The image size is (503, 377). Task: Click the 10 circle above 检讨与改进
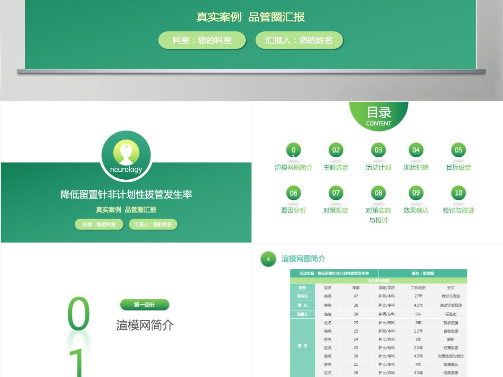click(459, 193)
